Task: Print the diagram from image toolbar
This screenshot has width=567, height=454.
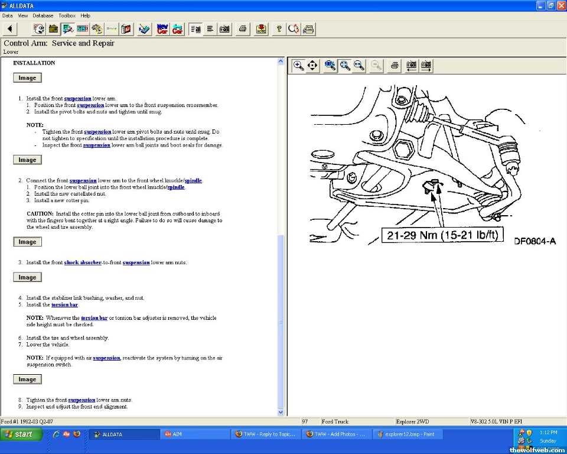Action: [x=395, y=66]
